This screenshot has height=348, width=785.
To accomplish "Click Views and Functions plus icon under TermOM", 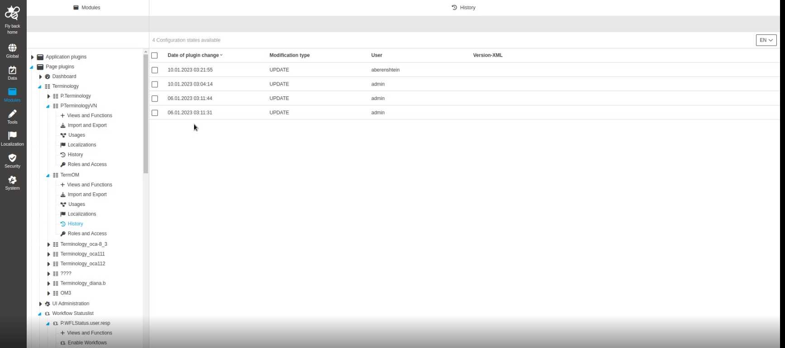I will point(62,185).
